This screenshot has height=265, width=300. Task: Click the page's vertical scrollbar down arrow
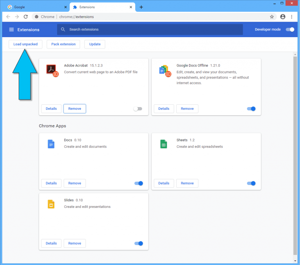pos(295,261)
